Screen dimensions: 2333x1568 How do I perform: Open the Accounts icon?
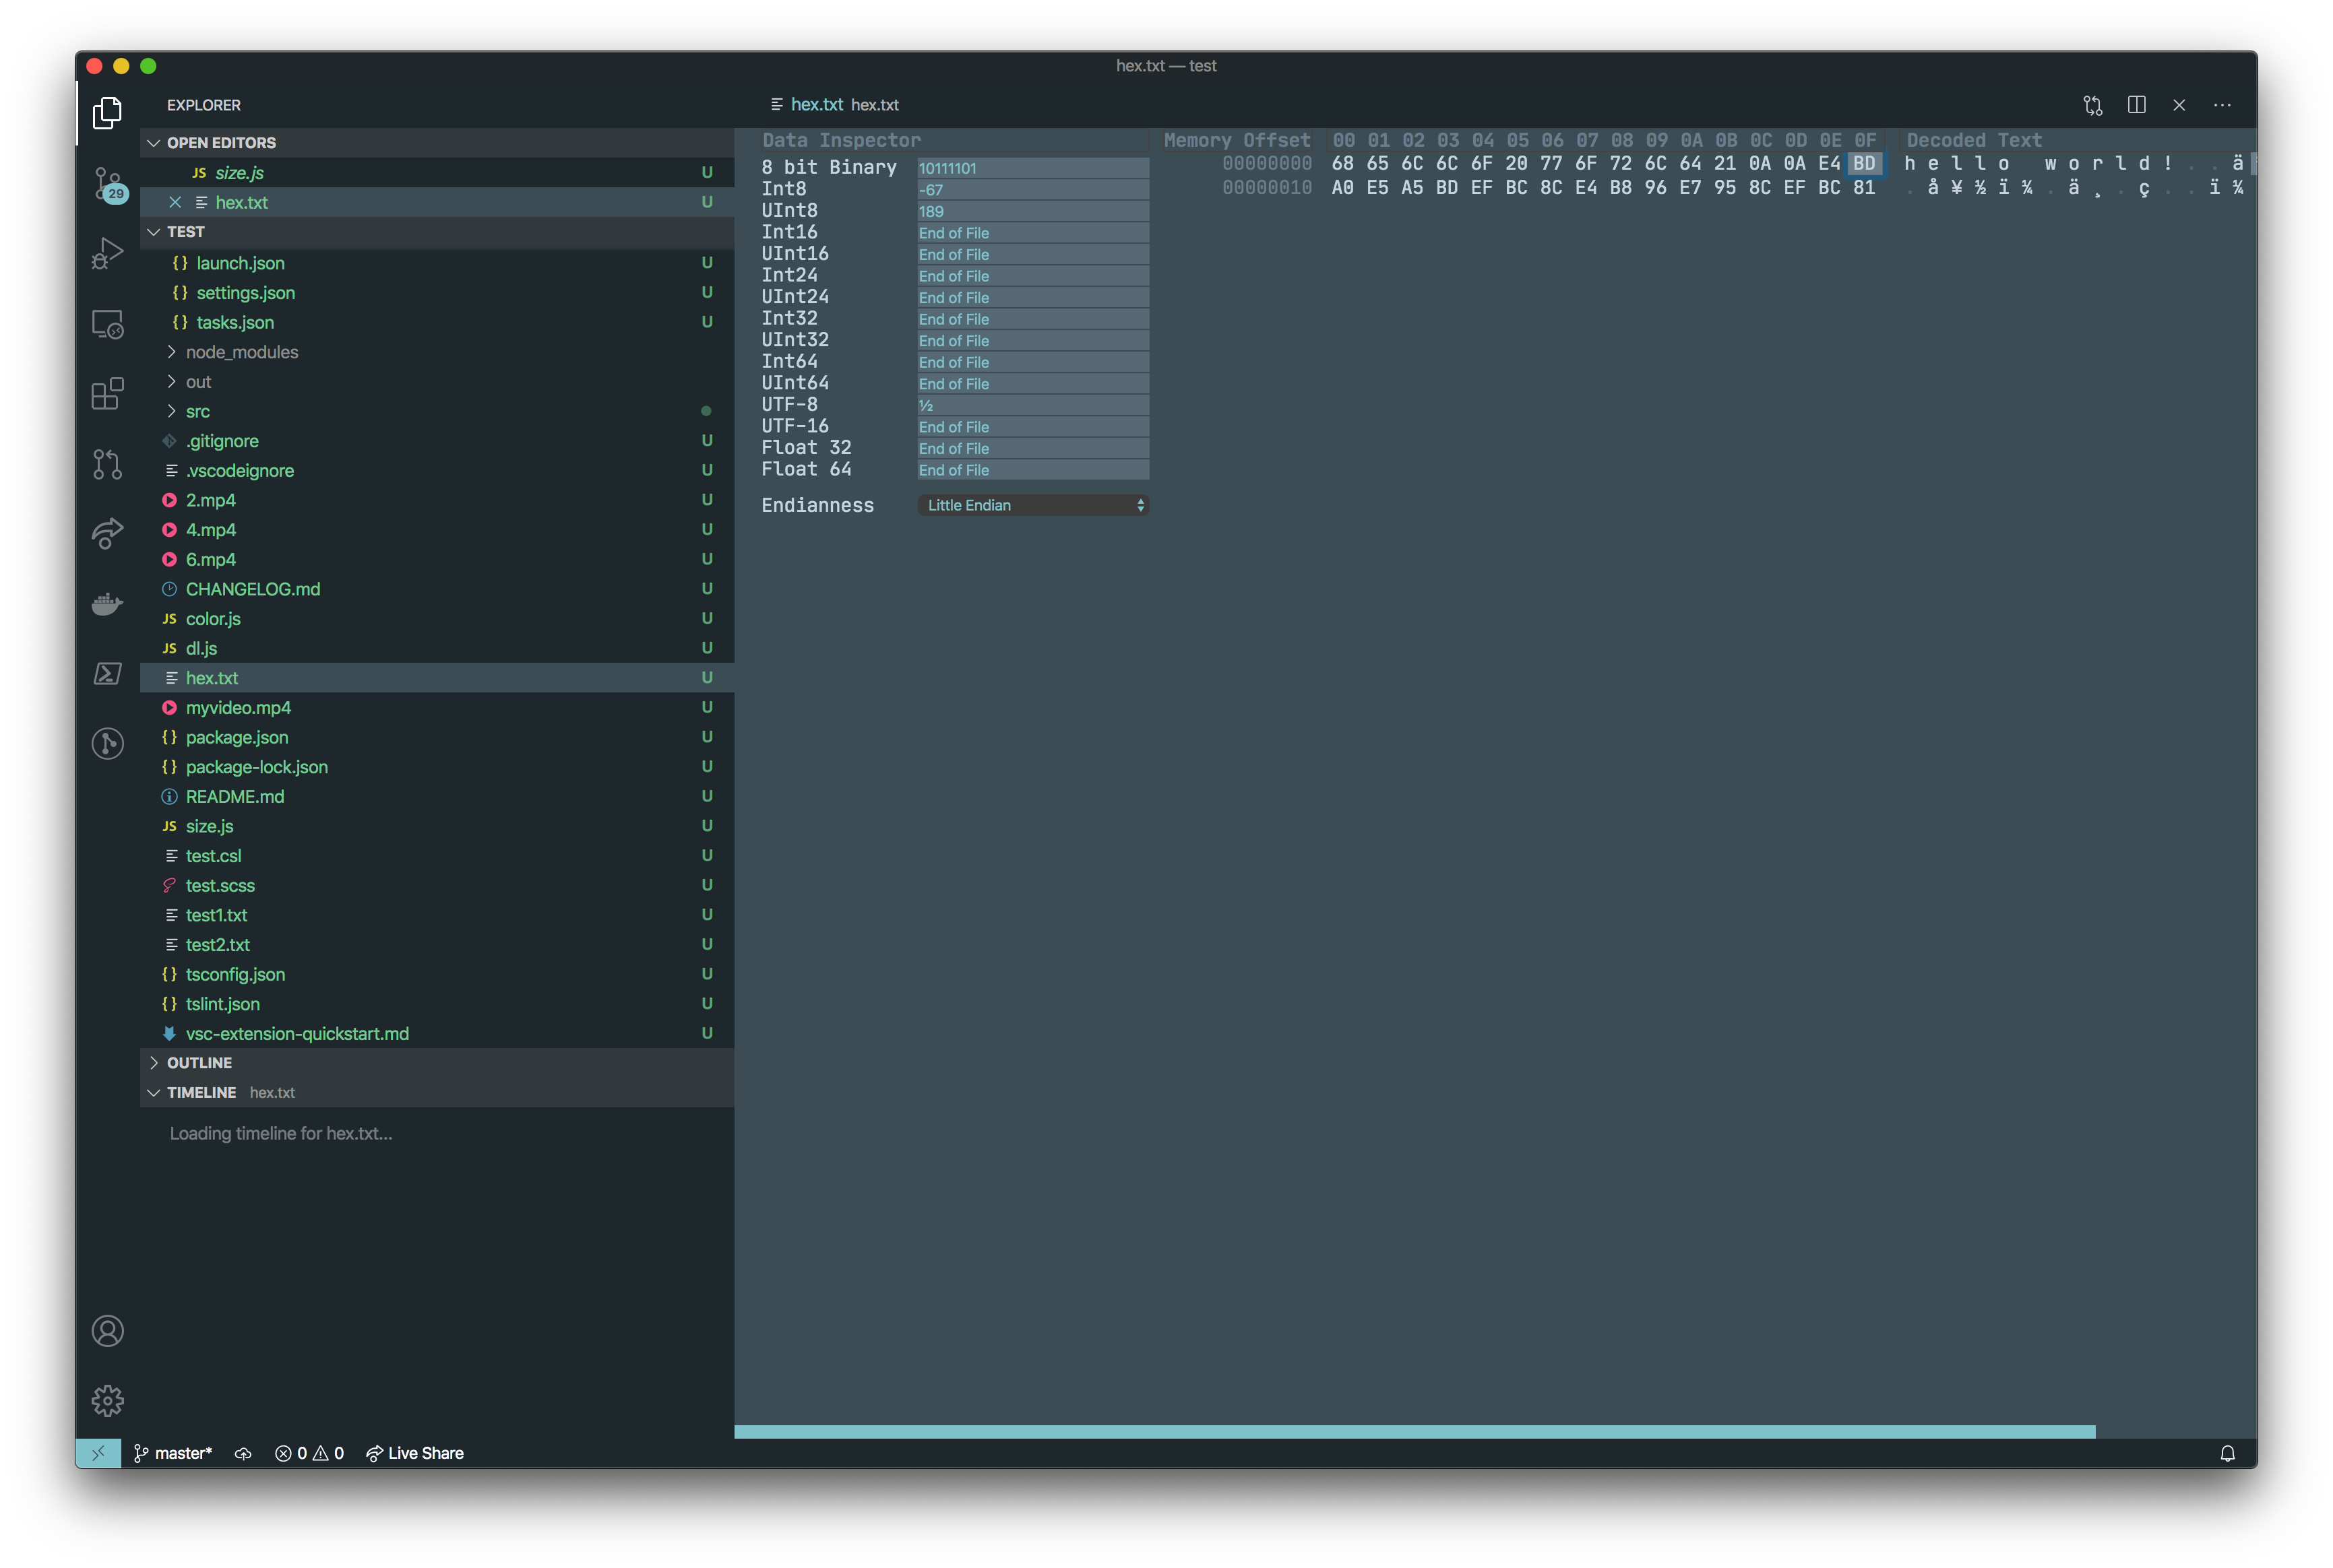click(x=107, y=1330)
